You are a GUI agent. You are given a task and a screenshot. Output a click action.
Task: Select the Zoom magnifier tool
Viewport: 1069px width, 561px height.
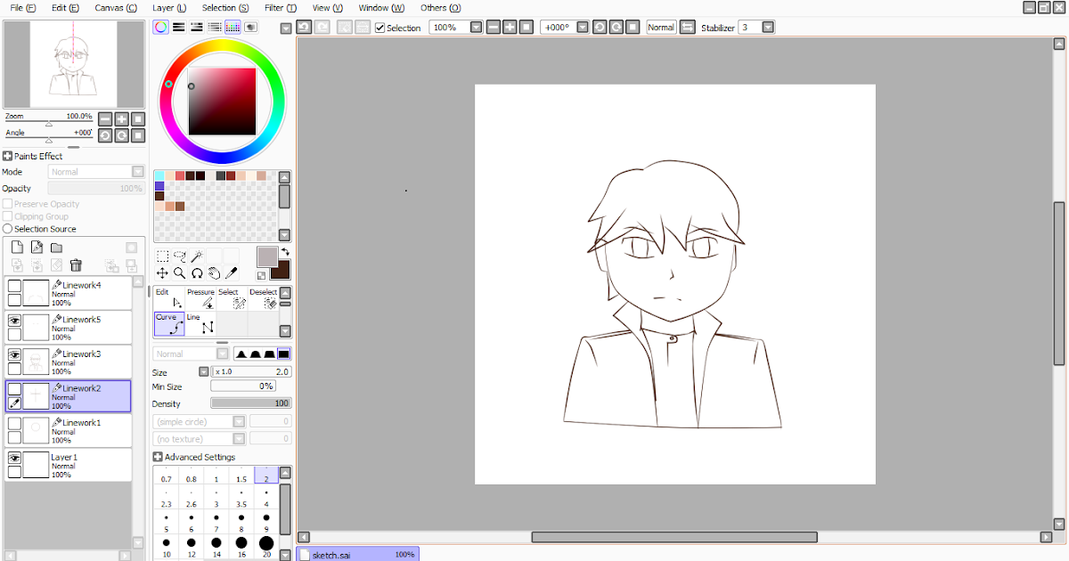pyautogui.click(x=179, y=273)
